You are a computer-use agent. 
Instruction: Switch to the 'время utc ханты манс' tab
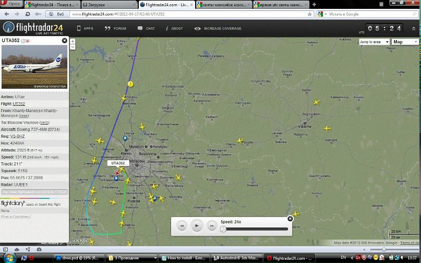(x=281, y=5)
